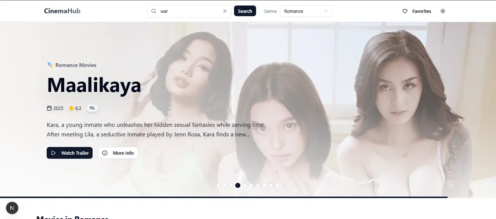
Task: Click the heart Favorites icon
Action: tap(405, 11)
